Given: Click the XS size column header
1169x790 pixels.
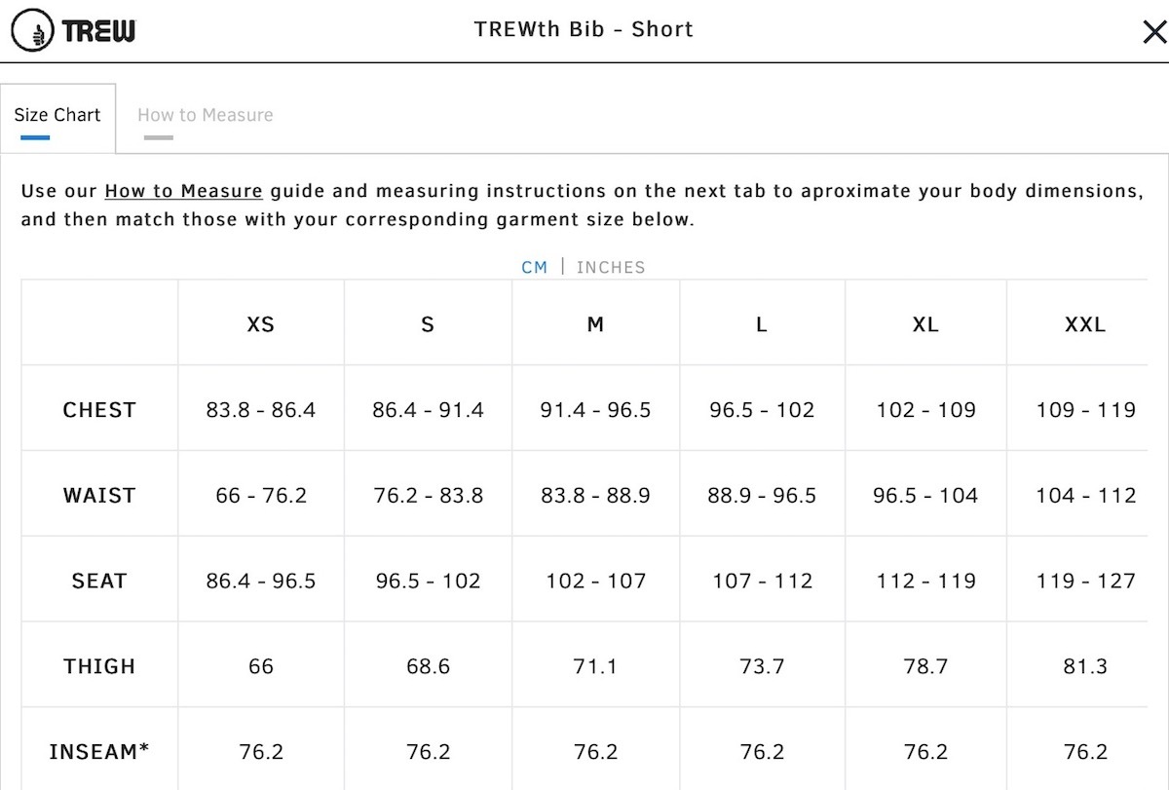Looking at the screenshot, I should pos(261,324).
